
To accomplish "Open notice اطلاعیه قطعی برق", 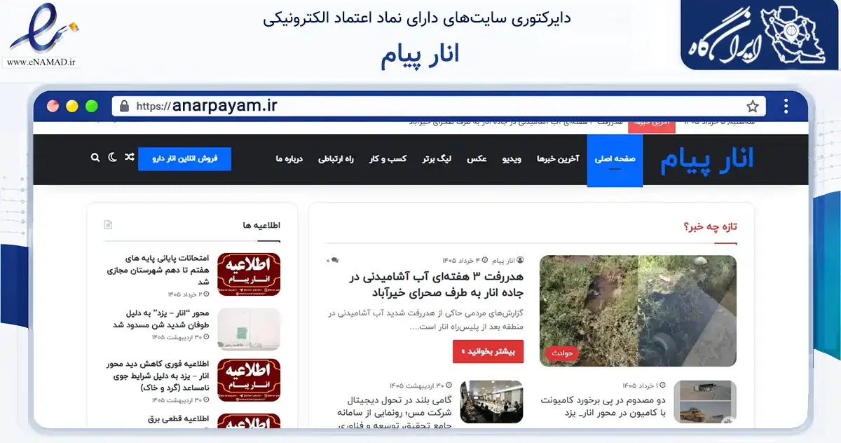I will [x=179, y=419].
